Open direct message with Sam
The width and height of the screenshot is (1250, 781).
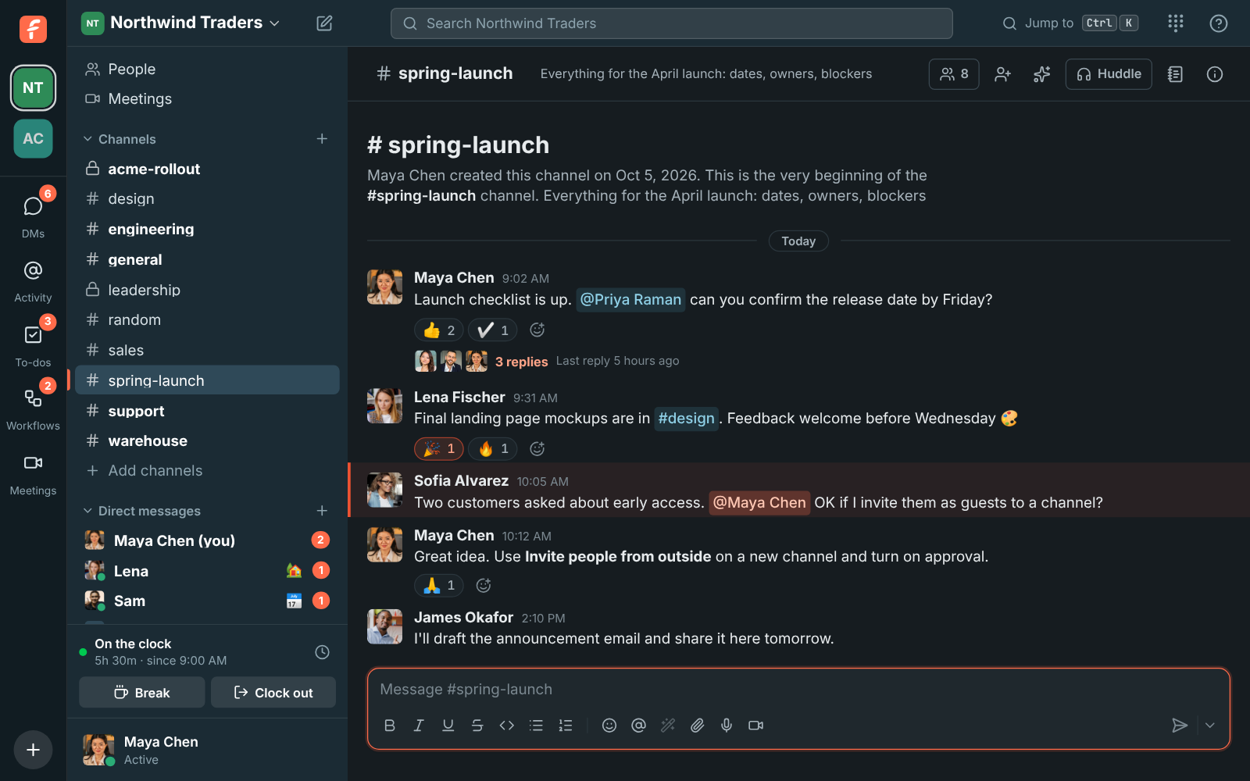coord(207,601)
